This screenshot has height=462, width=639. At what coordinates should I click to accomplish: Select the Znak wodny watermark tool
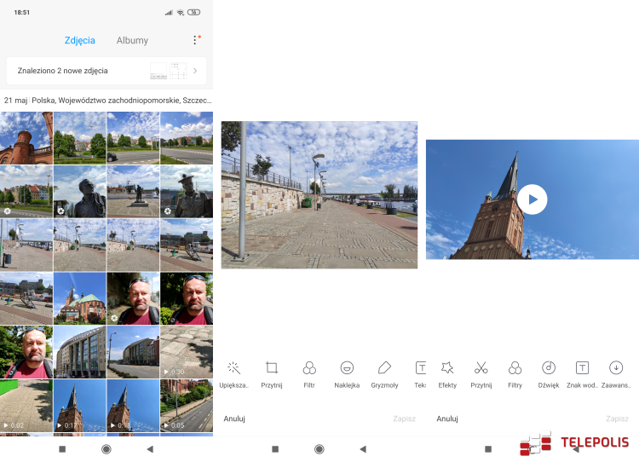coord(582,372)
